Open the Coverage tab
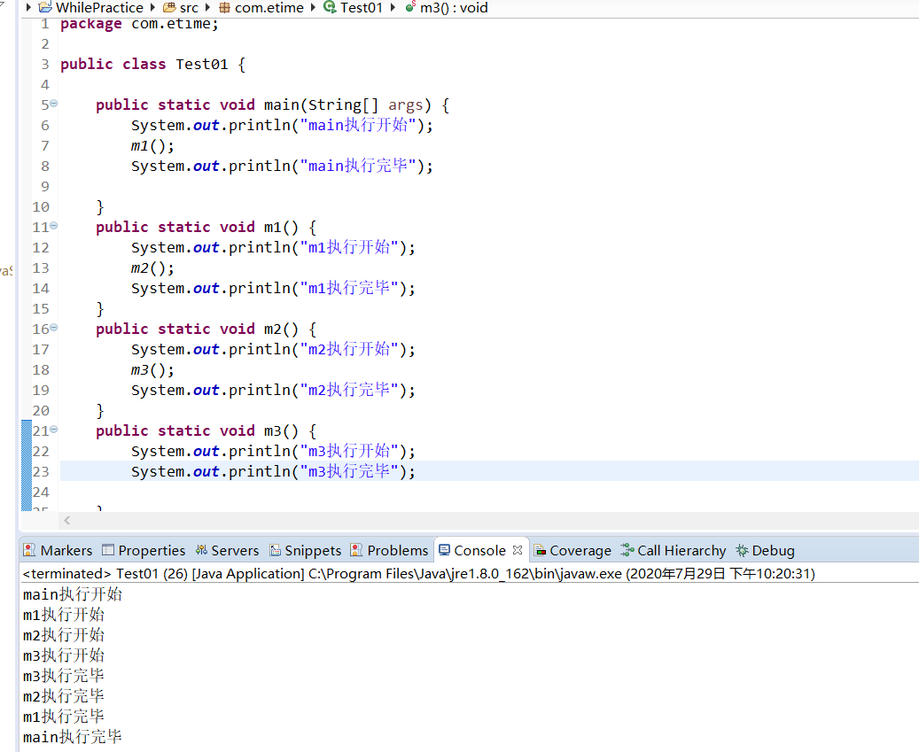Viewport: 919px width, 752px height. point(572,551)
